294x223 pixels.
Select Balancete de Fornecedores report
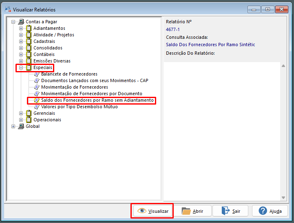pyautogui.click(x=69, y=74)
